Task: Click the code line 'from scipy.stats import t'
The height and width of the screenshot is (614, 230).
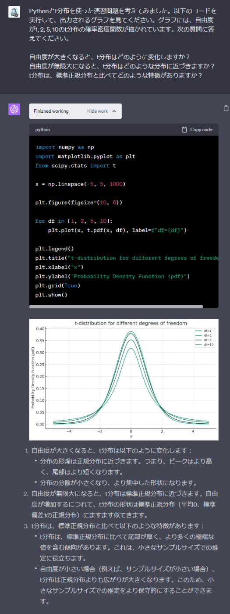Action: pyautogui.click(x=75, y=166)
